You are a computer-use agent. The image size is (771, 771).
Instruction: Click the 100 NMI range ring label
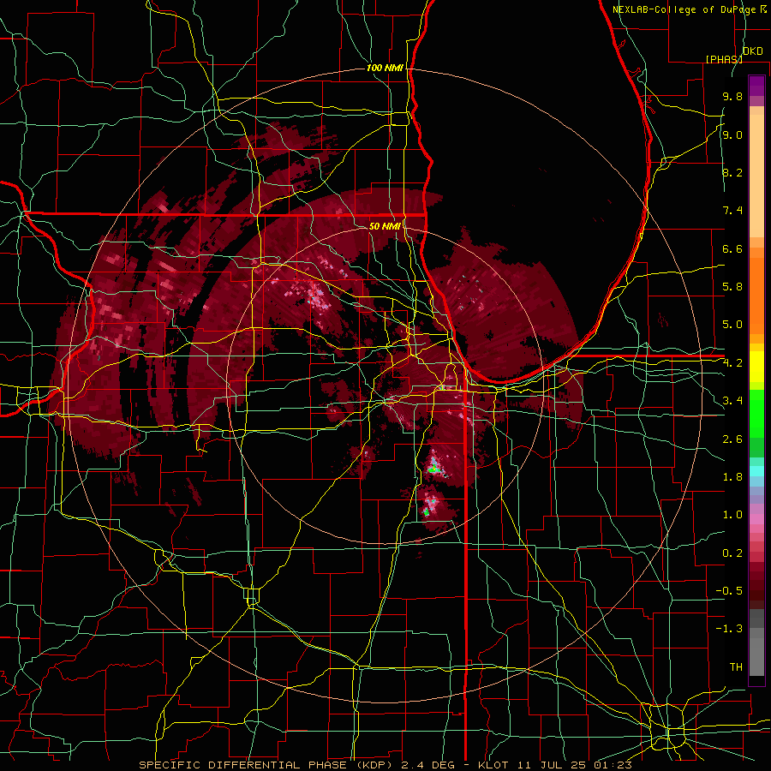(385, 68)
